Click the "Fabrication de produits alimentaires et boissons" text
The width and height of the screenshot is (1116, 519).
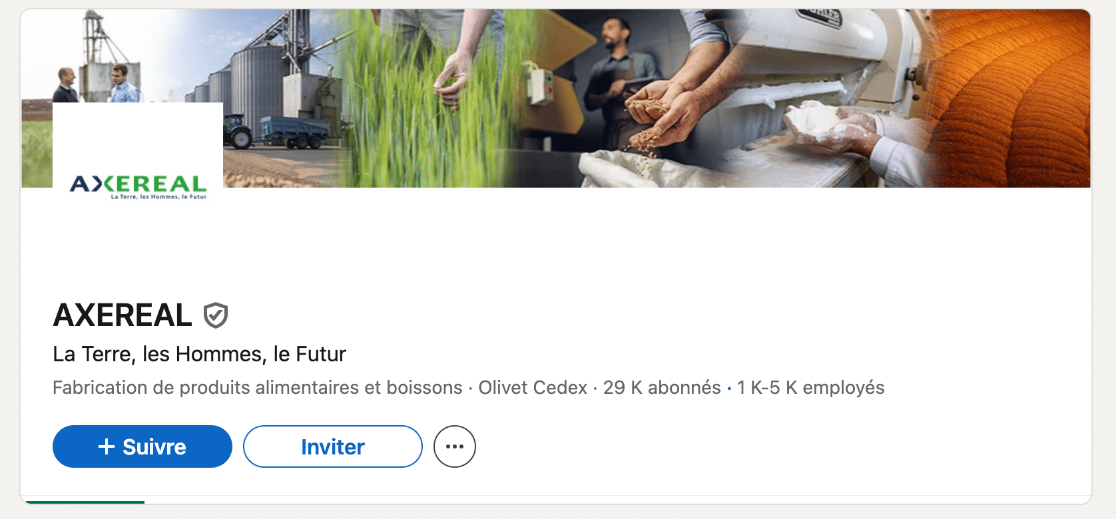[x=257, y=388]
